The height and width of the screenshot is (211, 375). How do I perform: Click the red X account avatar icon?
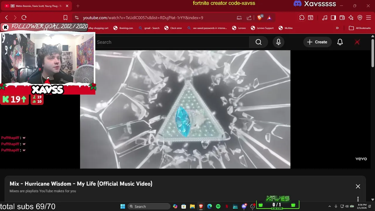coord(357,42)
